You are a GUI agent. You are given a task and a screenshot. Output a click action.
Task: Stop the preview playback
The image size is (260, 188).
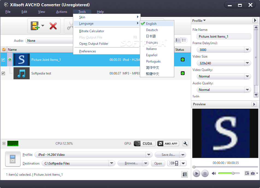click(205, 174)
